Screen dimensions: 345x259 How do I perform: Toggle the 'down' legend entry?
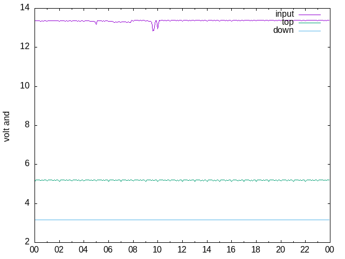click(x=283, y=30)
